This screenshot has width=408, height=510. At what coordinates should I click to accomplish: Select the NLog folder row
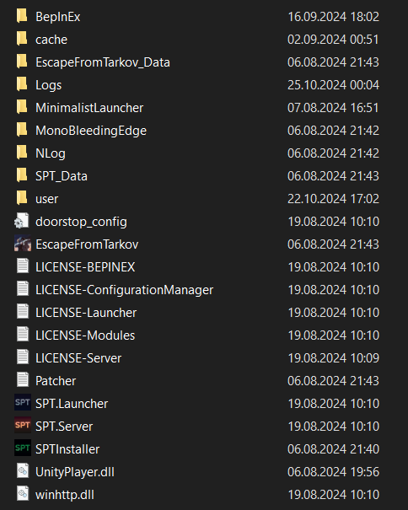197,153
